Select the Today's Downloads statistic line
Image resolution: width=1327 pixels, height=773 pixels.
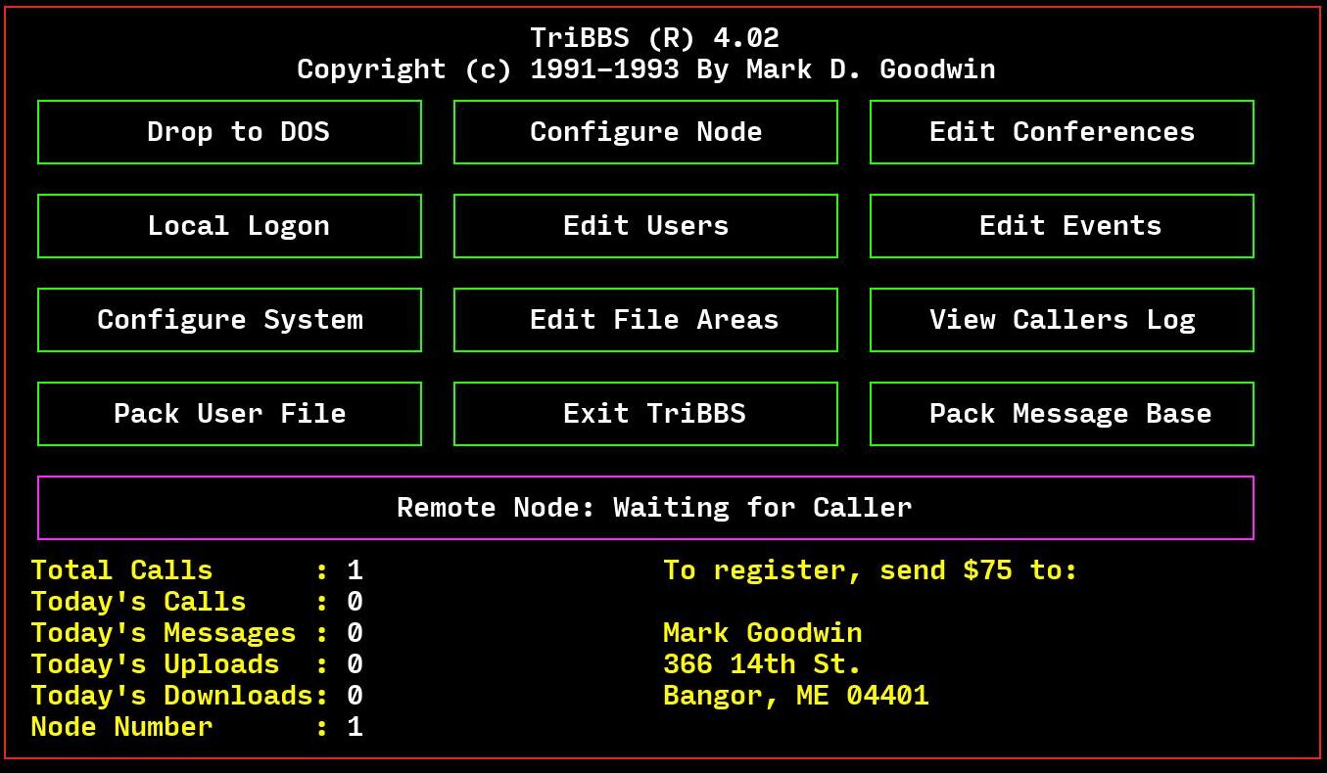click(x=197, y=696)
